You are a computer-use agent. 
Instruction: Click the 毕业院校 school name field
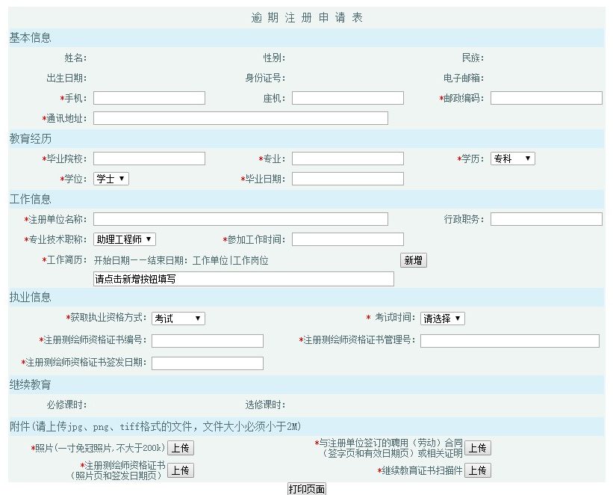[149, 158]
